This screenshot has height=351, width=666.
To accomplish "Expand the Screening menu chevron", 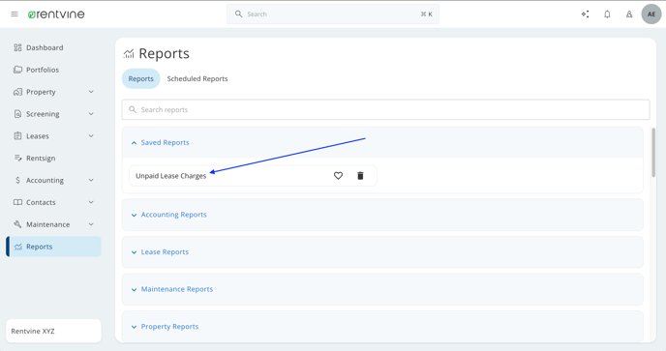I will 91,114.
